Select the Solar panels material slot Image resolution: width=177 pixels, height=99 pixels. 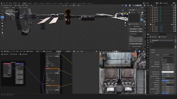pyautogui.click(x=162, y=40)
